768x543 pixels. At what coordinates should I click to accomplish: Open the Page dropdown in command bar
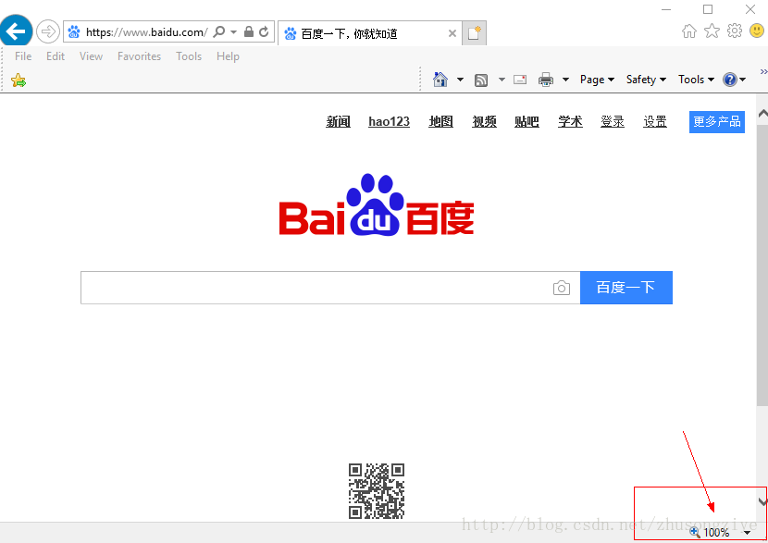[x=597, y=80]
